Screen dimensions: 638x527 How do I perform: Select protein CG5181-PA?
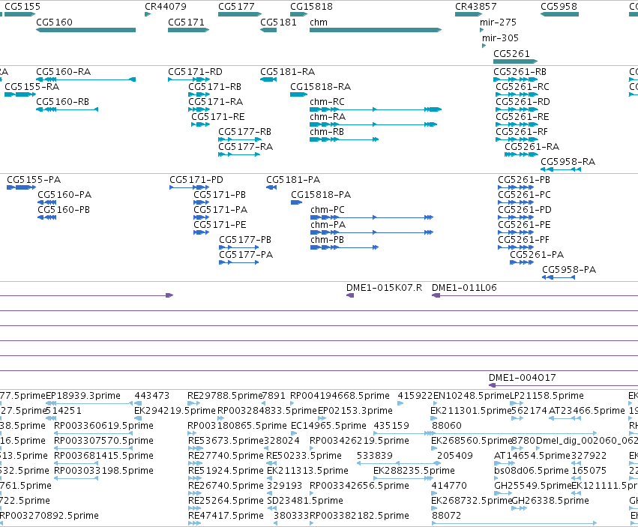pyautogui.click(x=293, y=180)
